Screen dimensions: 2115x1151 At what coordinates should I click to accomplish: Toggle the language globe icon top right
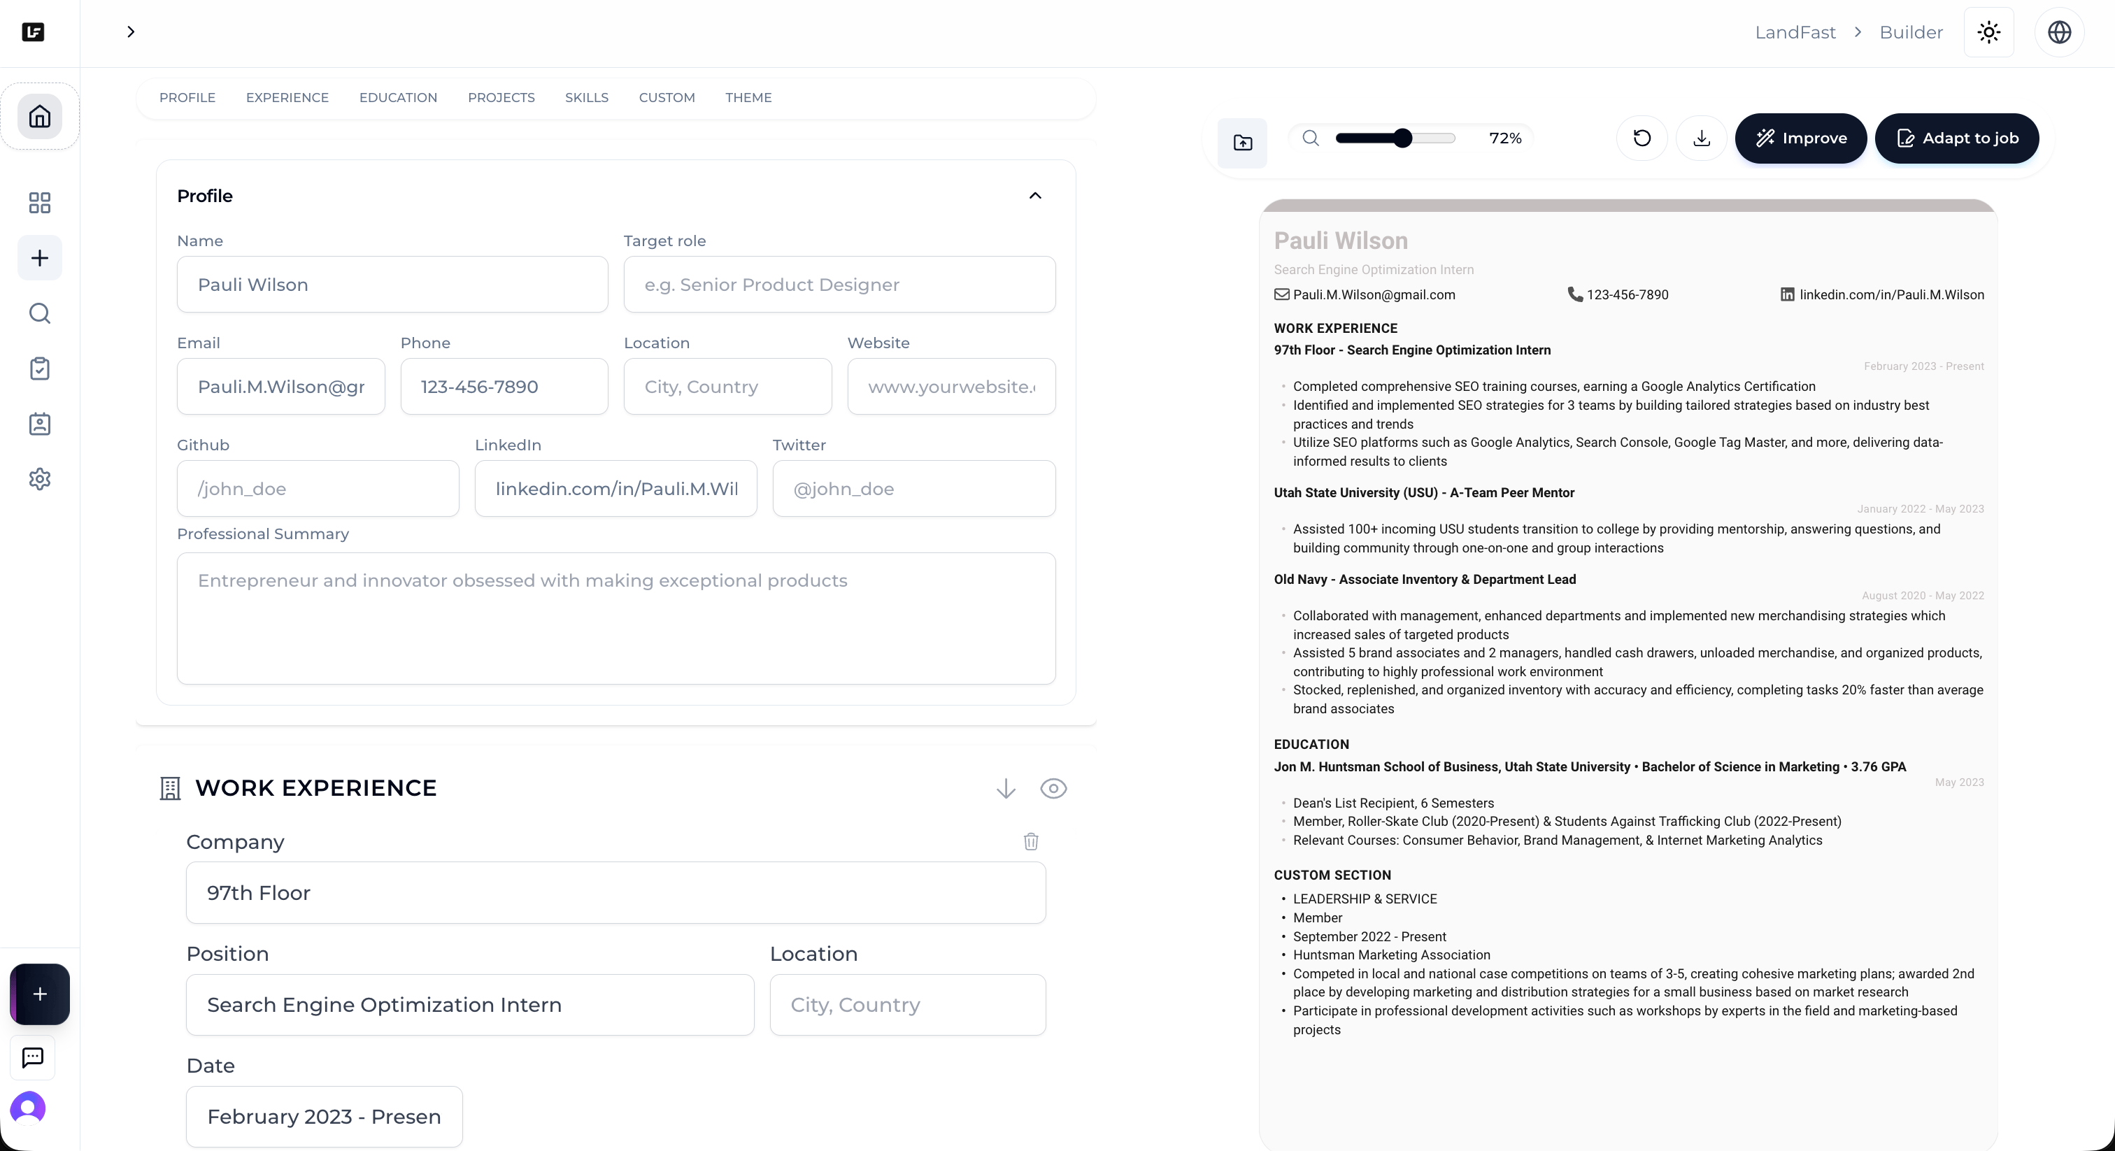[x=2060, y=32]
